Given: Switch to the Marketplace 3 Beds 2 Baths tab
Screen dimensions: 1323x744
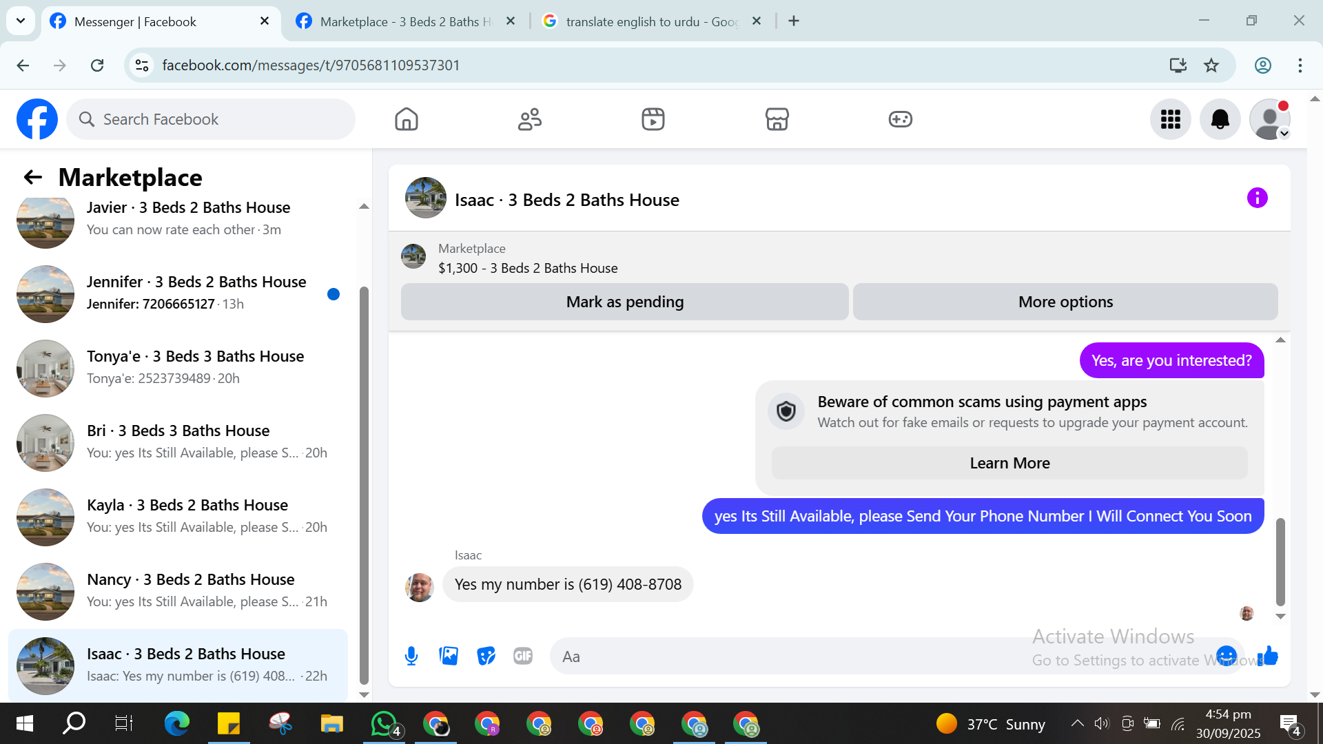Looking at the screenshot, I should [x=406, y=21].
